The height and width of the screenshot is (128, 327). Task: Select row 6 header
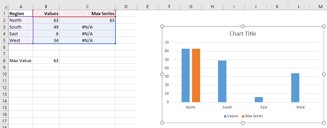[4, 47]
